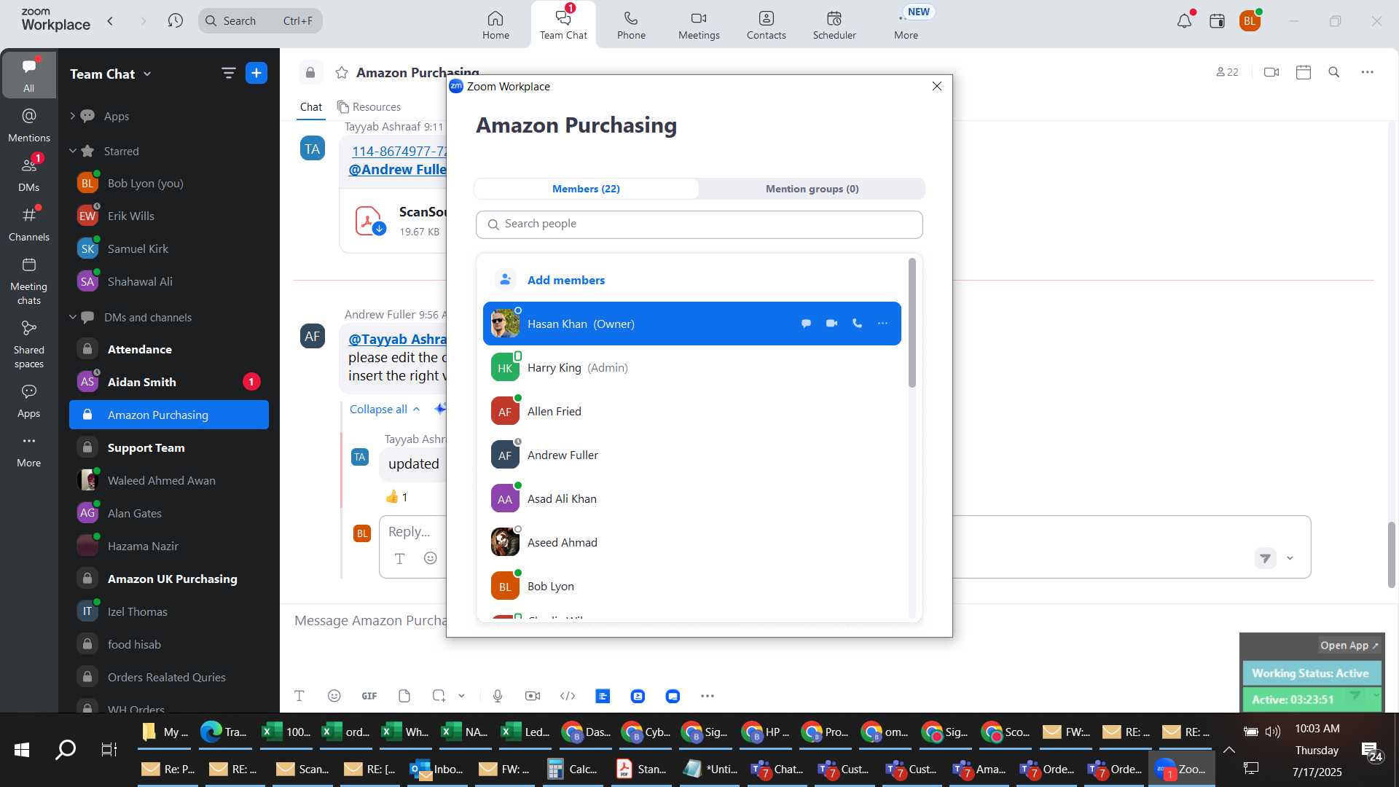
Task: Select member Harry King (Admin)
Action: pyautogui.click(x=692, y=367)
